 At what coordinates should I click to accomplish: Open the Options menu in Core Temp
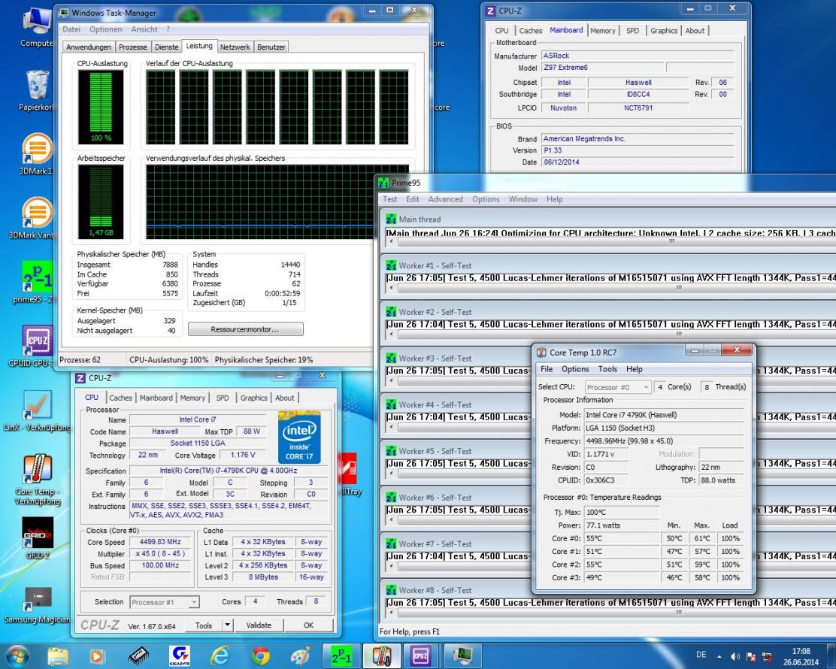(575, 369)
